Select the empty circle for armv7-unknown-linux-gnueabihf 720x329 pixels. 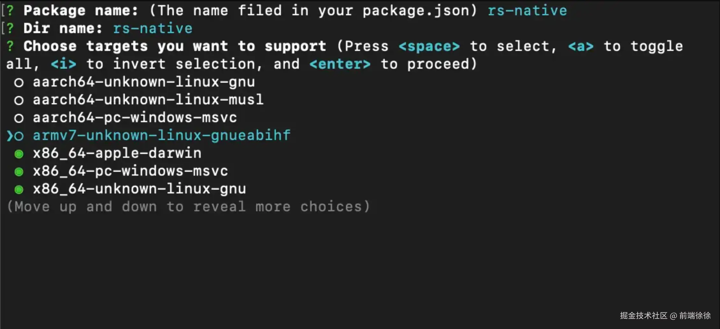[x=19, y=136]
